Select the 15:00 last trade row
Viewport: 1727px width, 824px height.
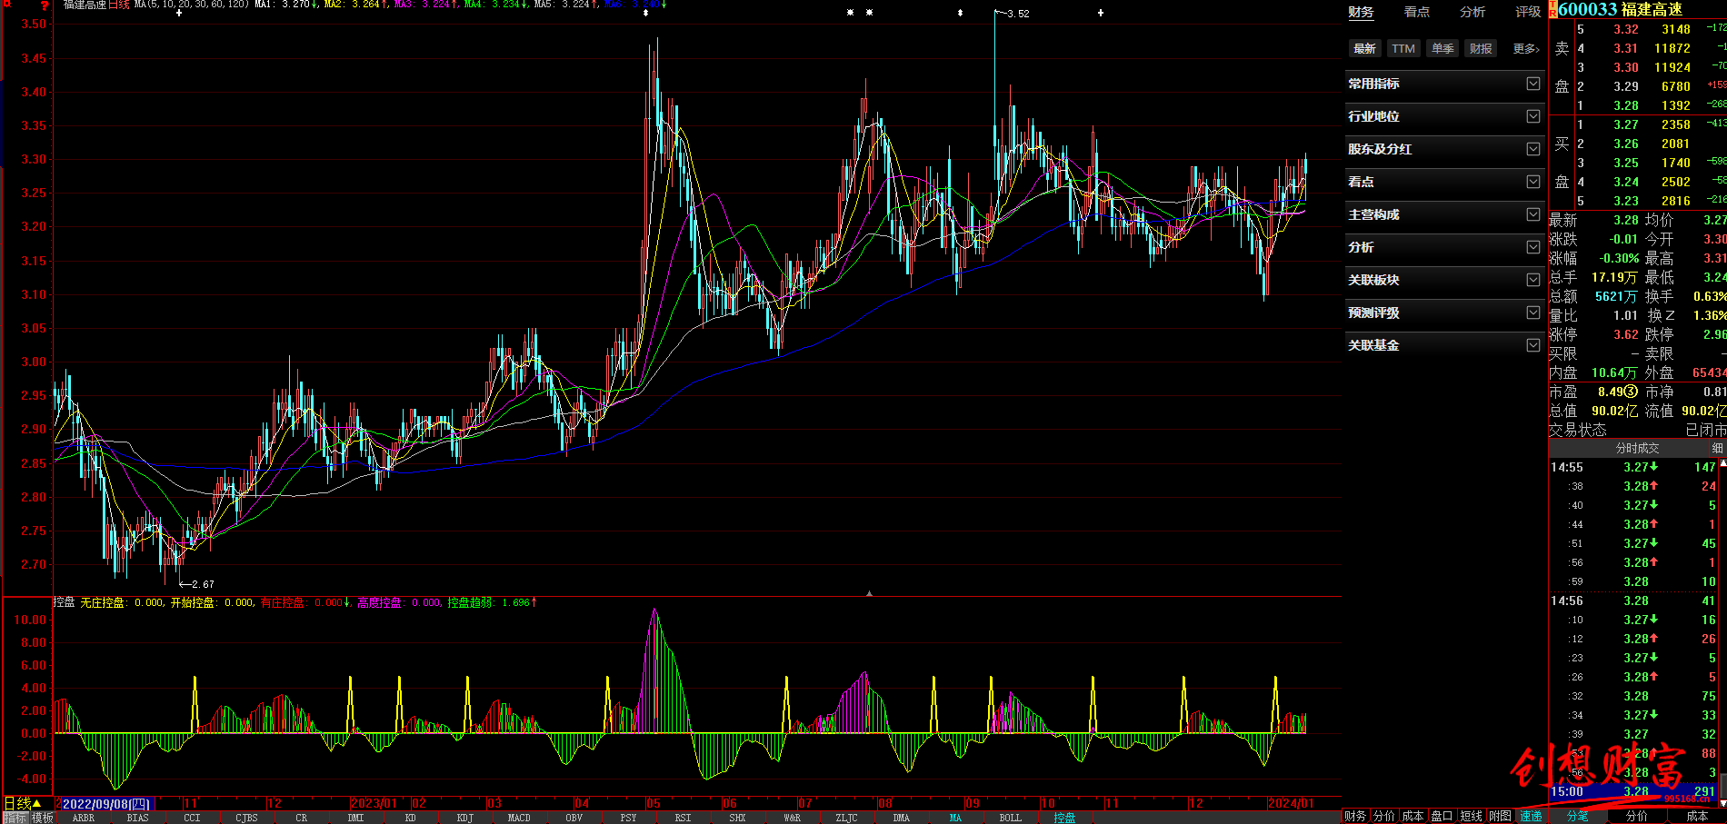point(1632,791)
